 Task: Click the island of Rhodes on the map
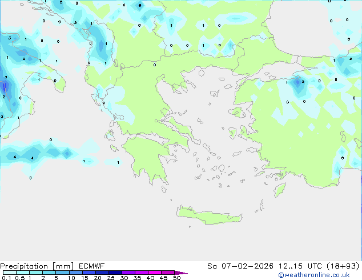pyautogui.click(x=280, y=190)
